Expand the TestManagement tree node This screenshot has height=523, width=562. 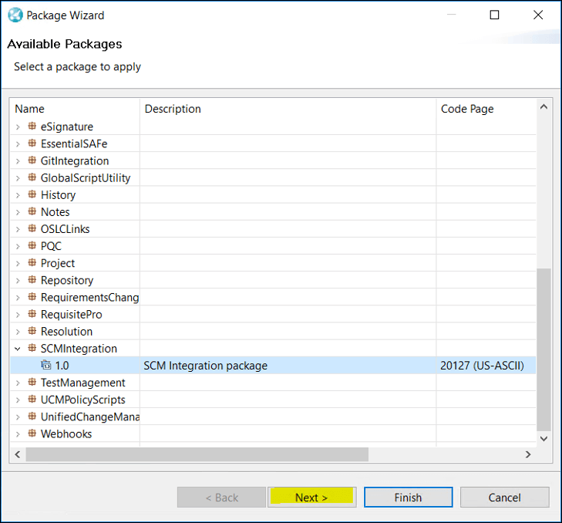(x=18, y=383)
